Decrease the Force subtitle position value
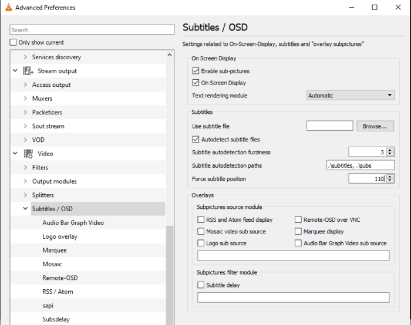The width and height of the screenshot is (411, 325). [390, 181]
